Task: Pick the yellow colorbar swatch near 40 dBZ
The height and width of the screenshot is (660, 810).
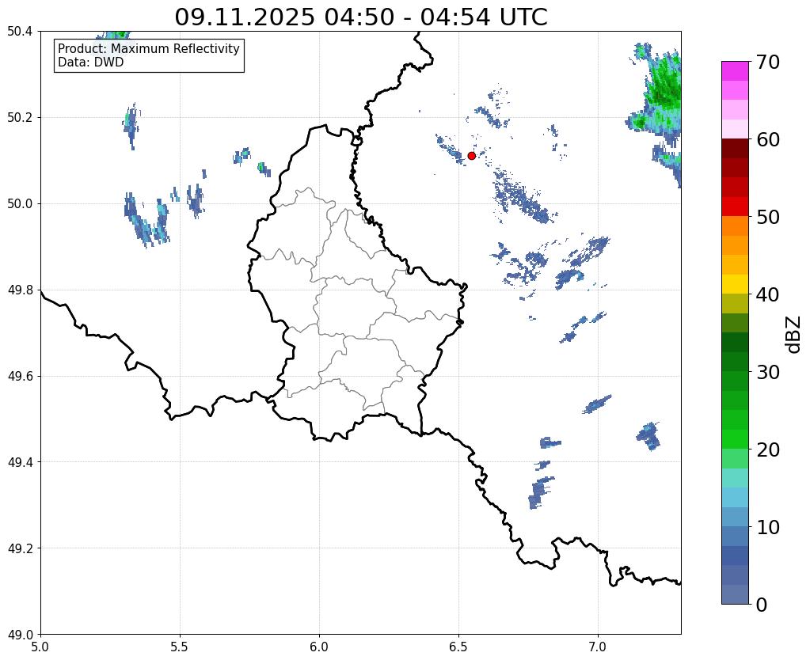Action: pos(735,284)
